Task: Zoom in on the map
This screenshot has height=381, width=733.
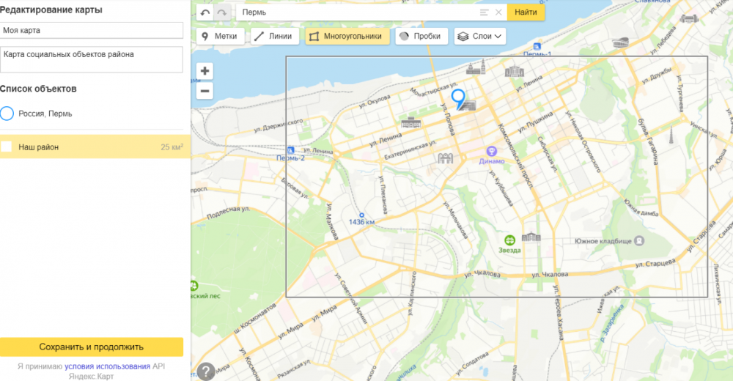Action: pyautogui.click(x=205, y=71)
